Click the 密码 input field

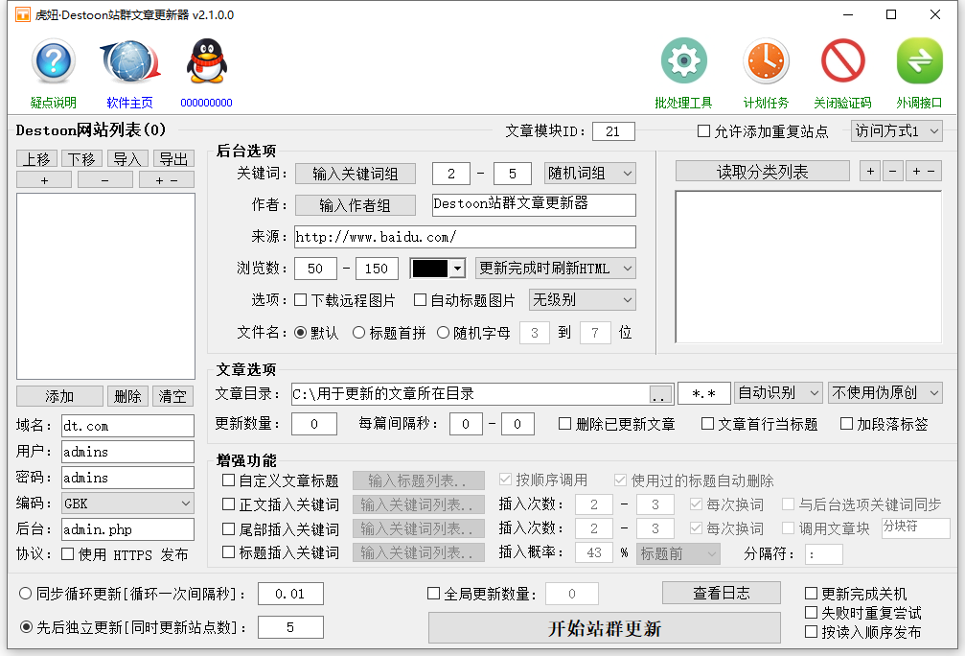pos(128,478)
